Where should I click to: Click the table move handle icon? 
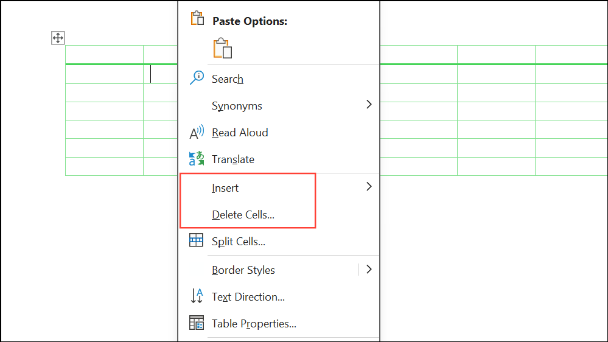(58, 38)
